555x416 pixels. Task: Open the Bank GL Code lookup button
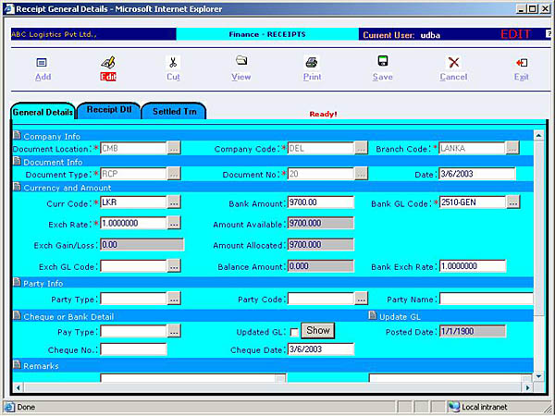[513, 202]
